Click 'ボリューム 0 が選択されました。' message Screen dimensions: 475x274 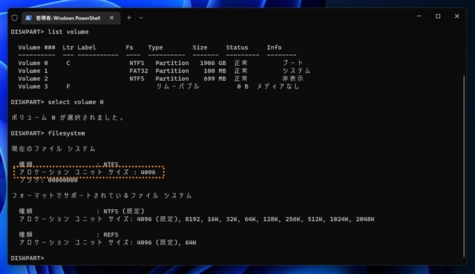click(x=67, y=118)
